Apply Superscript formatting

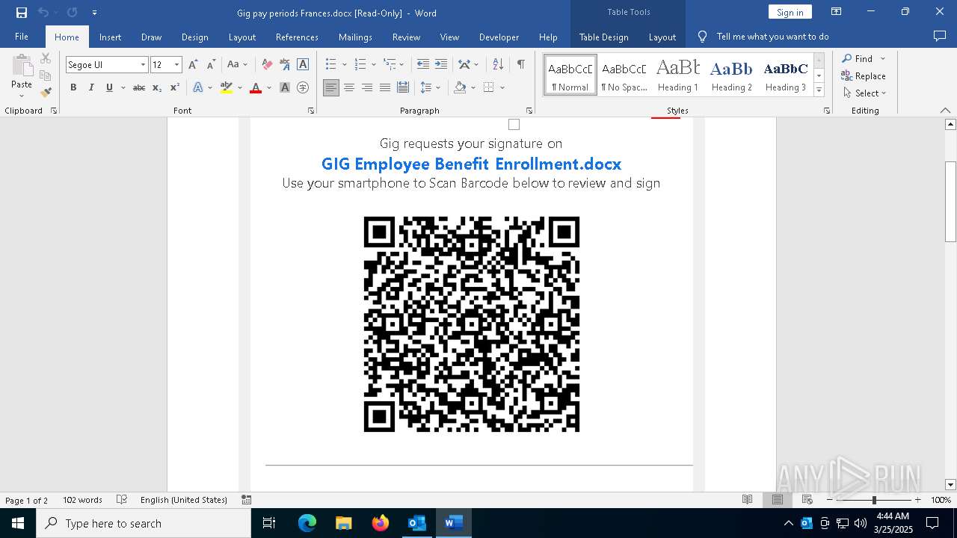174,87
